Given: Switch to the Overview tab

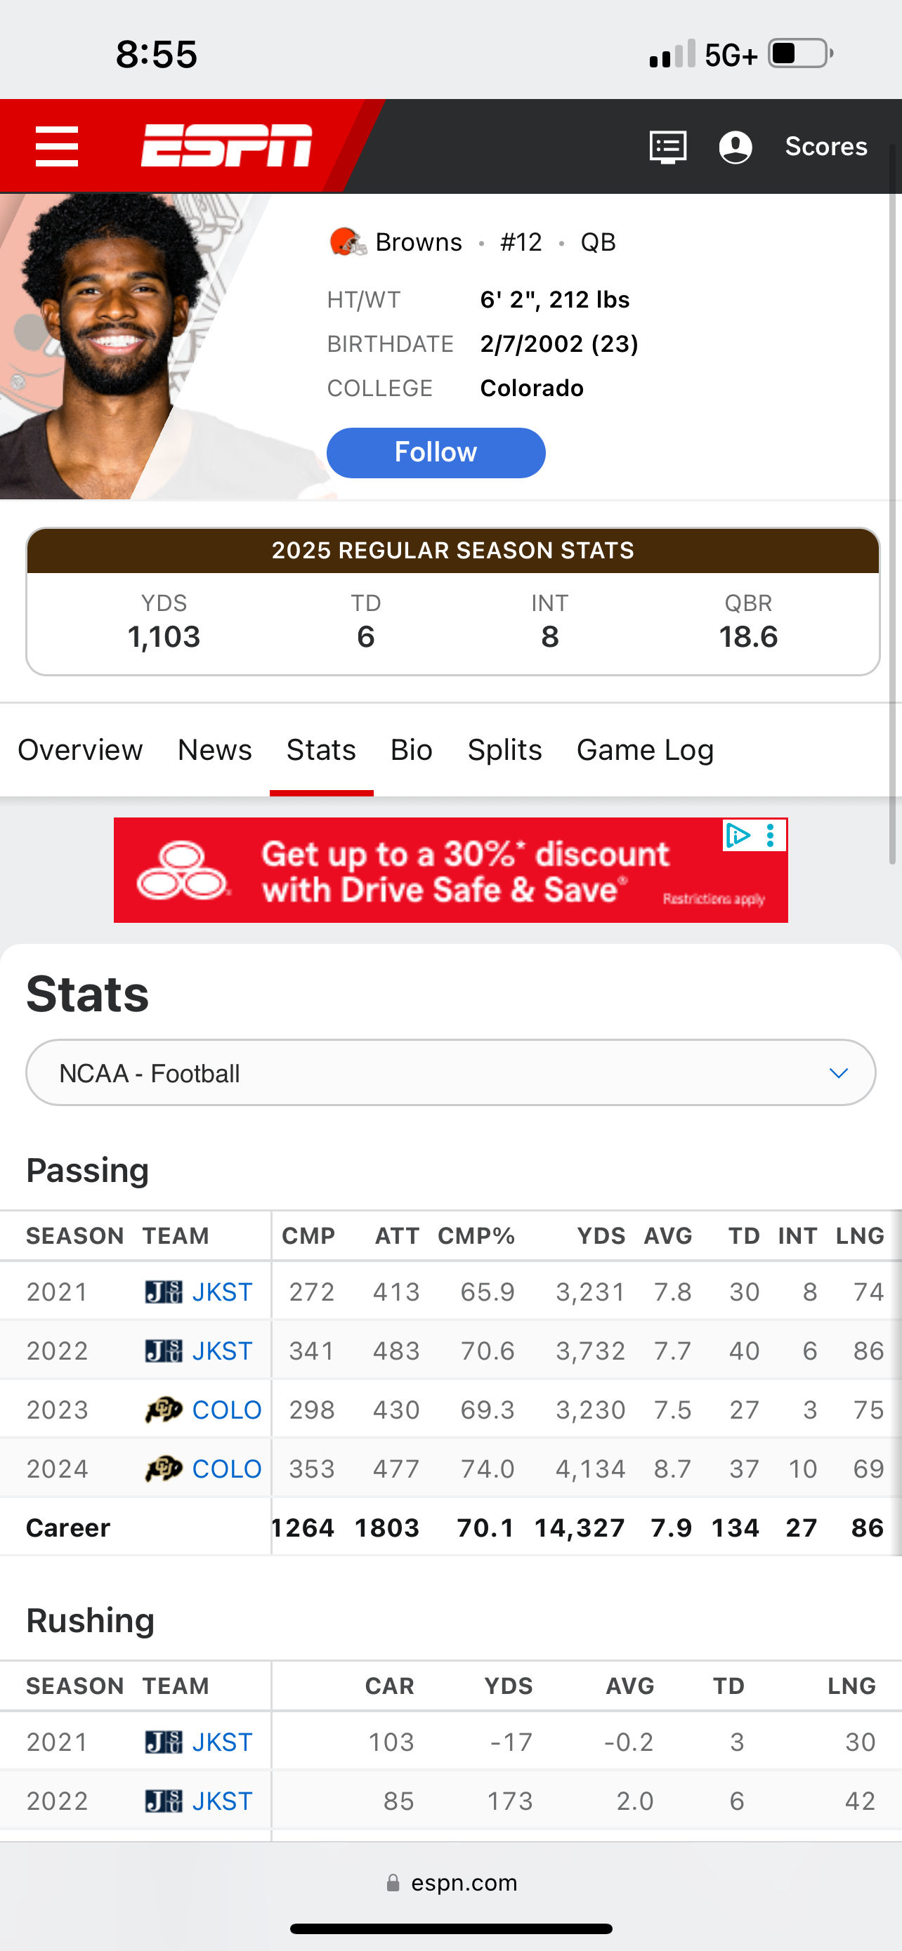Looking at the screenshot, I should coord(80,750).
